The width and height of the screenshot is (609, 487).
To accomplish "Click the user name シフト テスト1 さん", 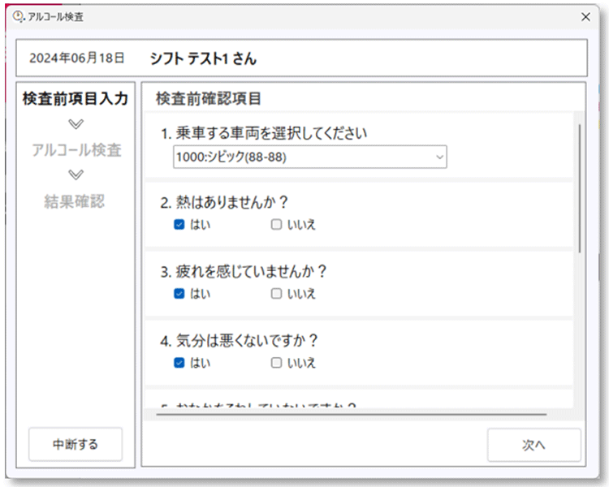I will (203, 58).
